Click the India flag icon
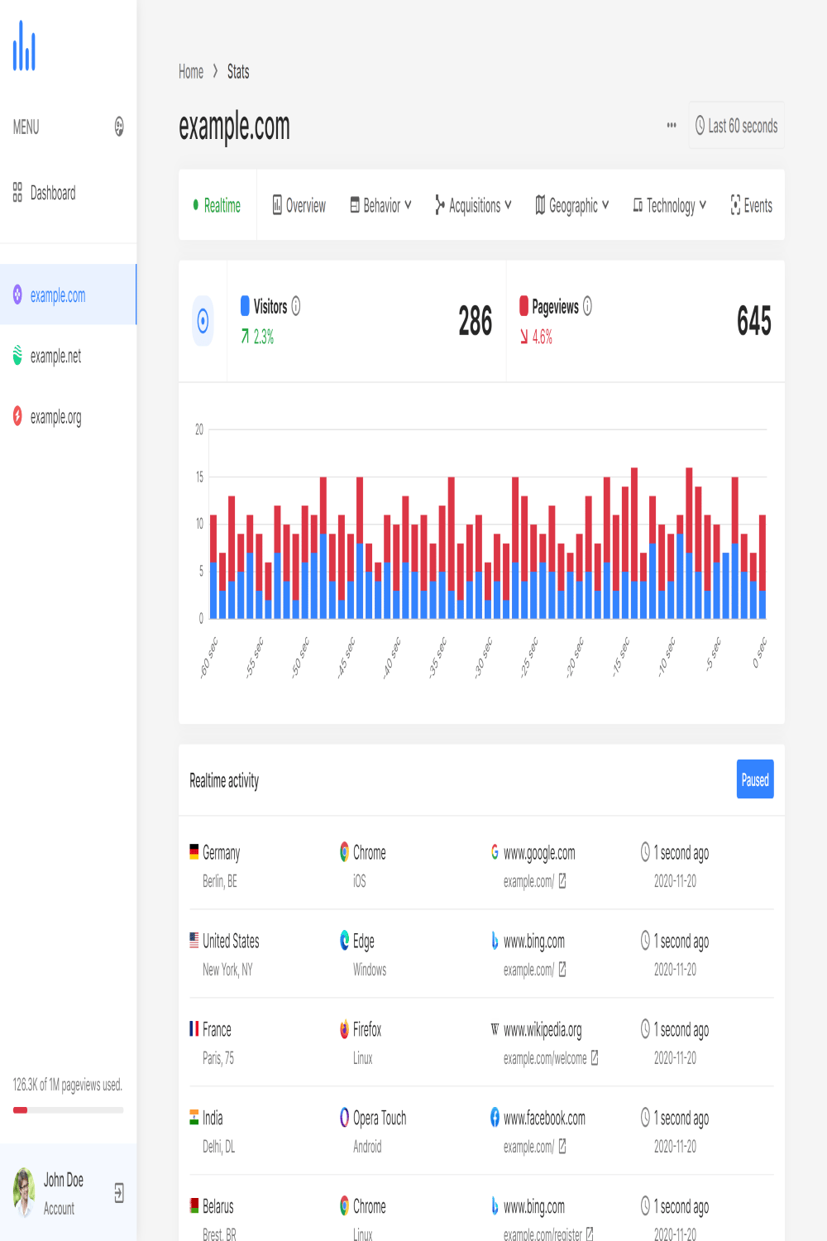The width and height of the screenshot is (827, 1241). coord(194,1117)
